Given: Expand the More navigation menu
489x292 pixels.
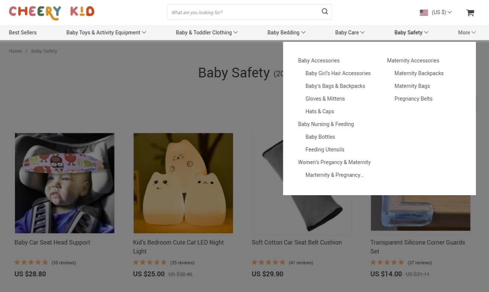Looking at the screenshot, I should [x=467, y=33].
